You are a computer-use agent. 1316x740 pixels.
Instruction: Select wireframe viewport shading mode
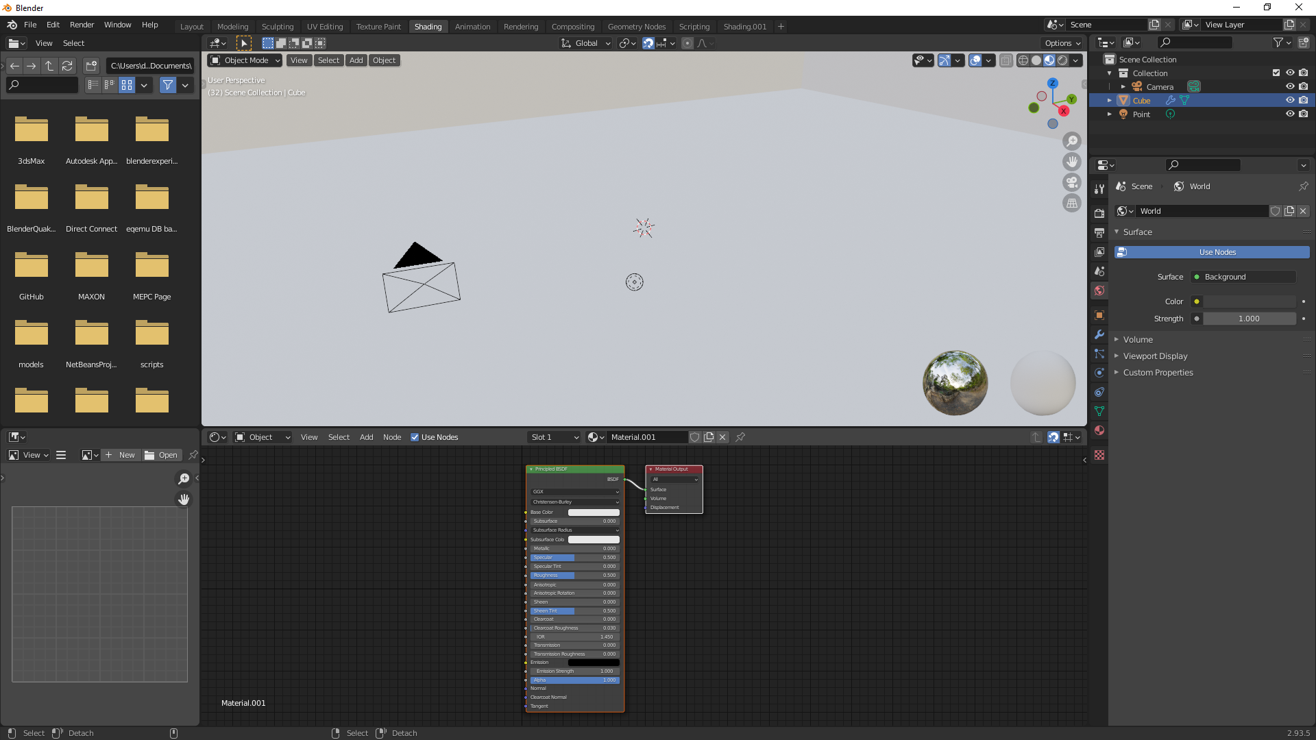(x=1023, y=60)
